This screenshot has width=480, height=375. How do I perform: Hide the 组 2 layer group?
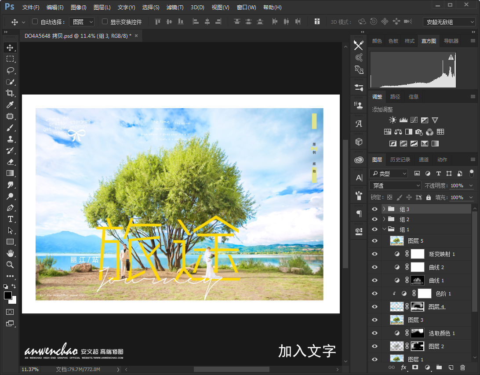(375, 219)
